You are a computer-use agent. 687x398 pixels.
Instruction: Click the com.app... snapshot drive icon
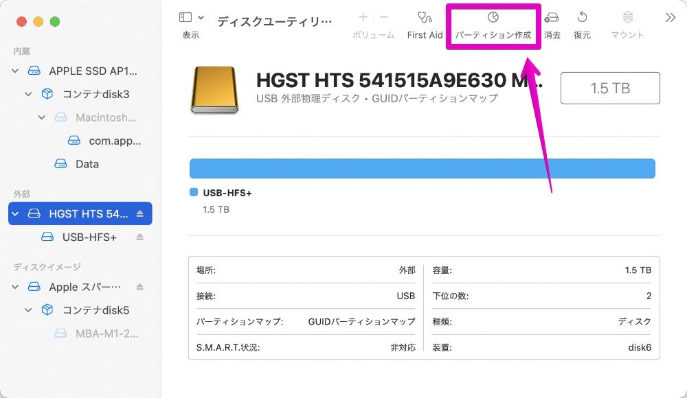click(74, 141)
